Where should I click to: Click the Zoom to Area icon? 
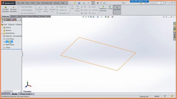point(86,17)
